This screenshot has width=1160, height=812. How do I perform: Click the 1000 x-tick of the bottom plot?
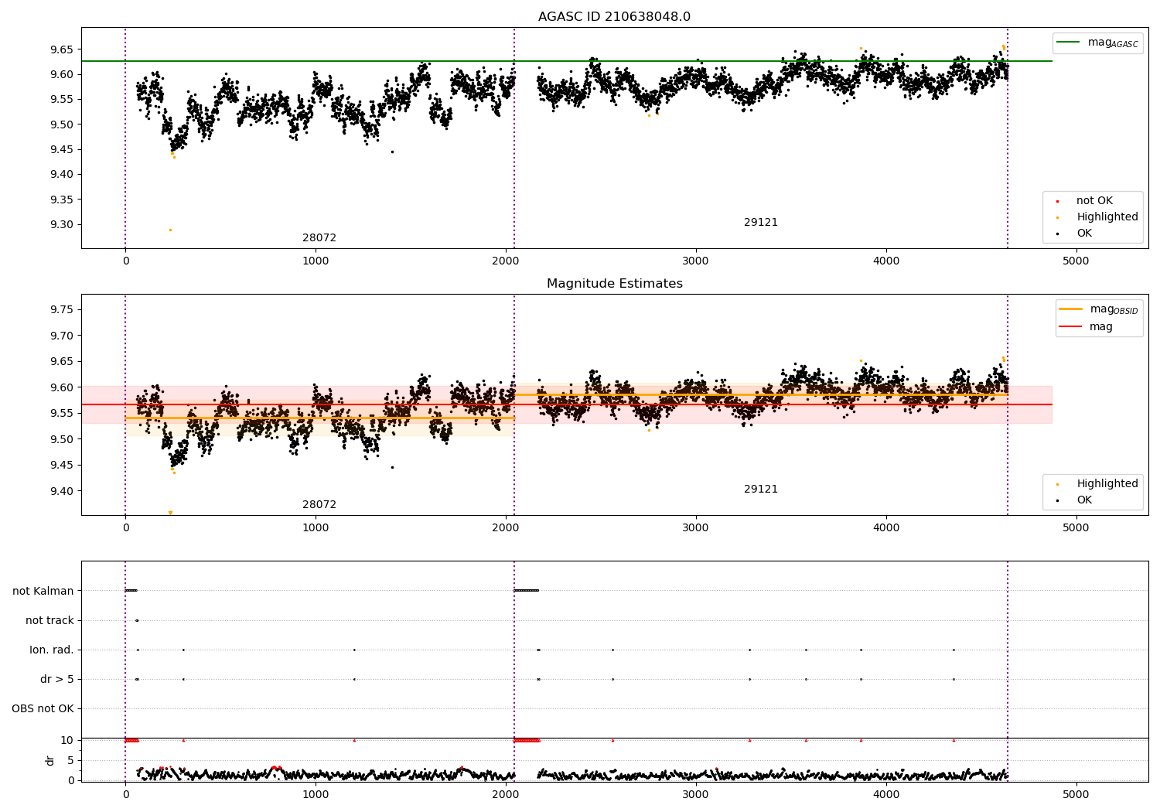316,794
